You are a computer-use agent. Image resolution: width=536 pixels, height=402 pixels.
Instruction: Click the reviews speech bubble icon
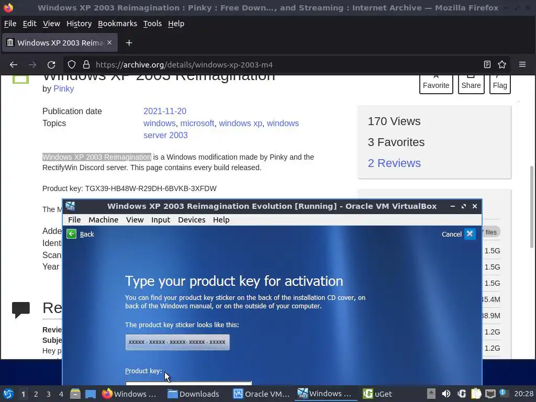coord(21,310)
